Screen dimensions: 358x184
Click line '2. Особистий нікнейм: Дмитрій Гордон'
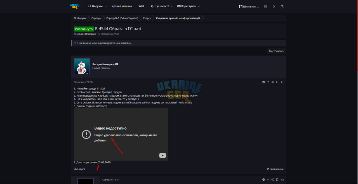pyautogui.click(x=98, y=92)
